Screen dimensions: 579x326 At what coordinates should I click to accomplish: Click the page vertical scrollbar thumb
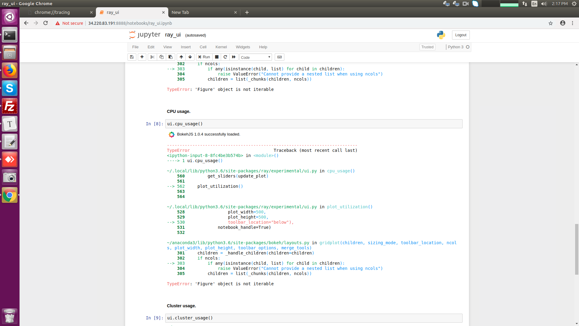pos(577,249)
